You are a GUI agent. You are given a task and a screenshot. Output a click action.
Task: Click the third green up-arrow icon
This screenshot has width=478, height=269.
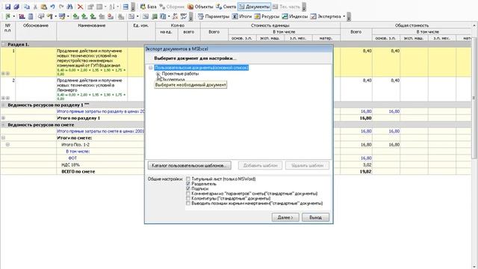[x=93, y=16]
